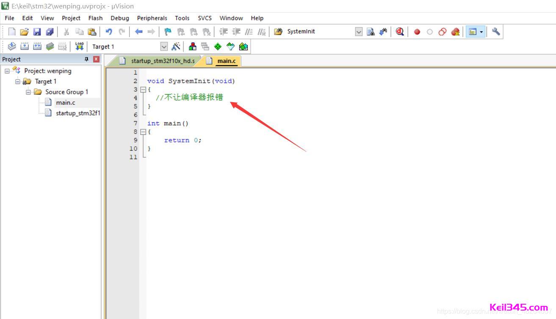Cut the selection with the scissors icon
The image size is (556, 319).
click(66, 32)
